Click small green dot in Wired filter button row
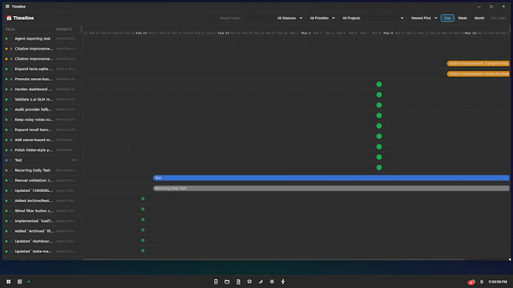513x288 pixels. tap(143, 209)
